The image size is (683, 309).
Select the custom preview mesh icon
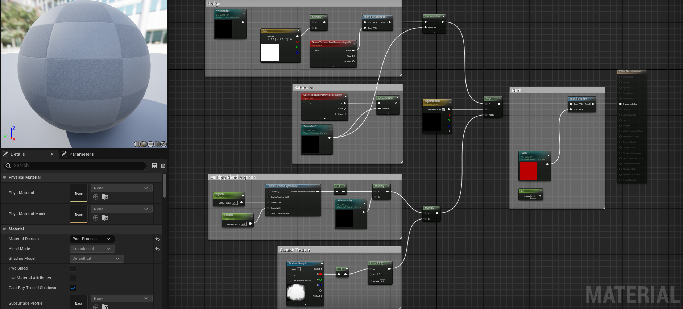(x=163, y=144)
